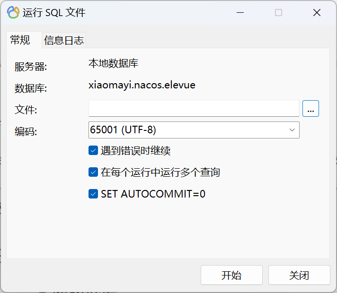
Task: Click the database name xiaomayi.nacos.elevue
Action: tap(142, 85)
